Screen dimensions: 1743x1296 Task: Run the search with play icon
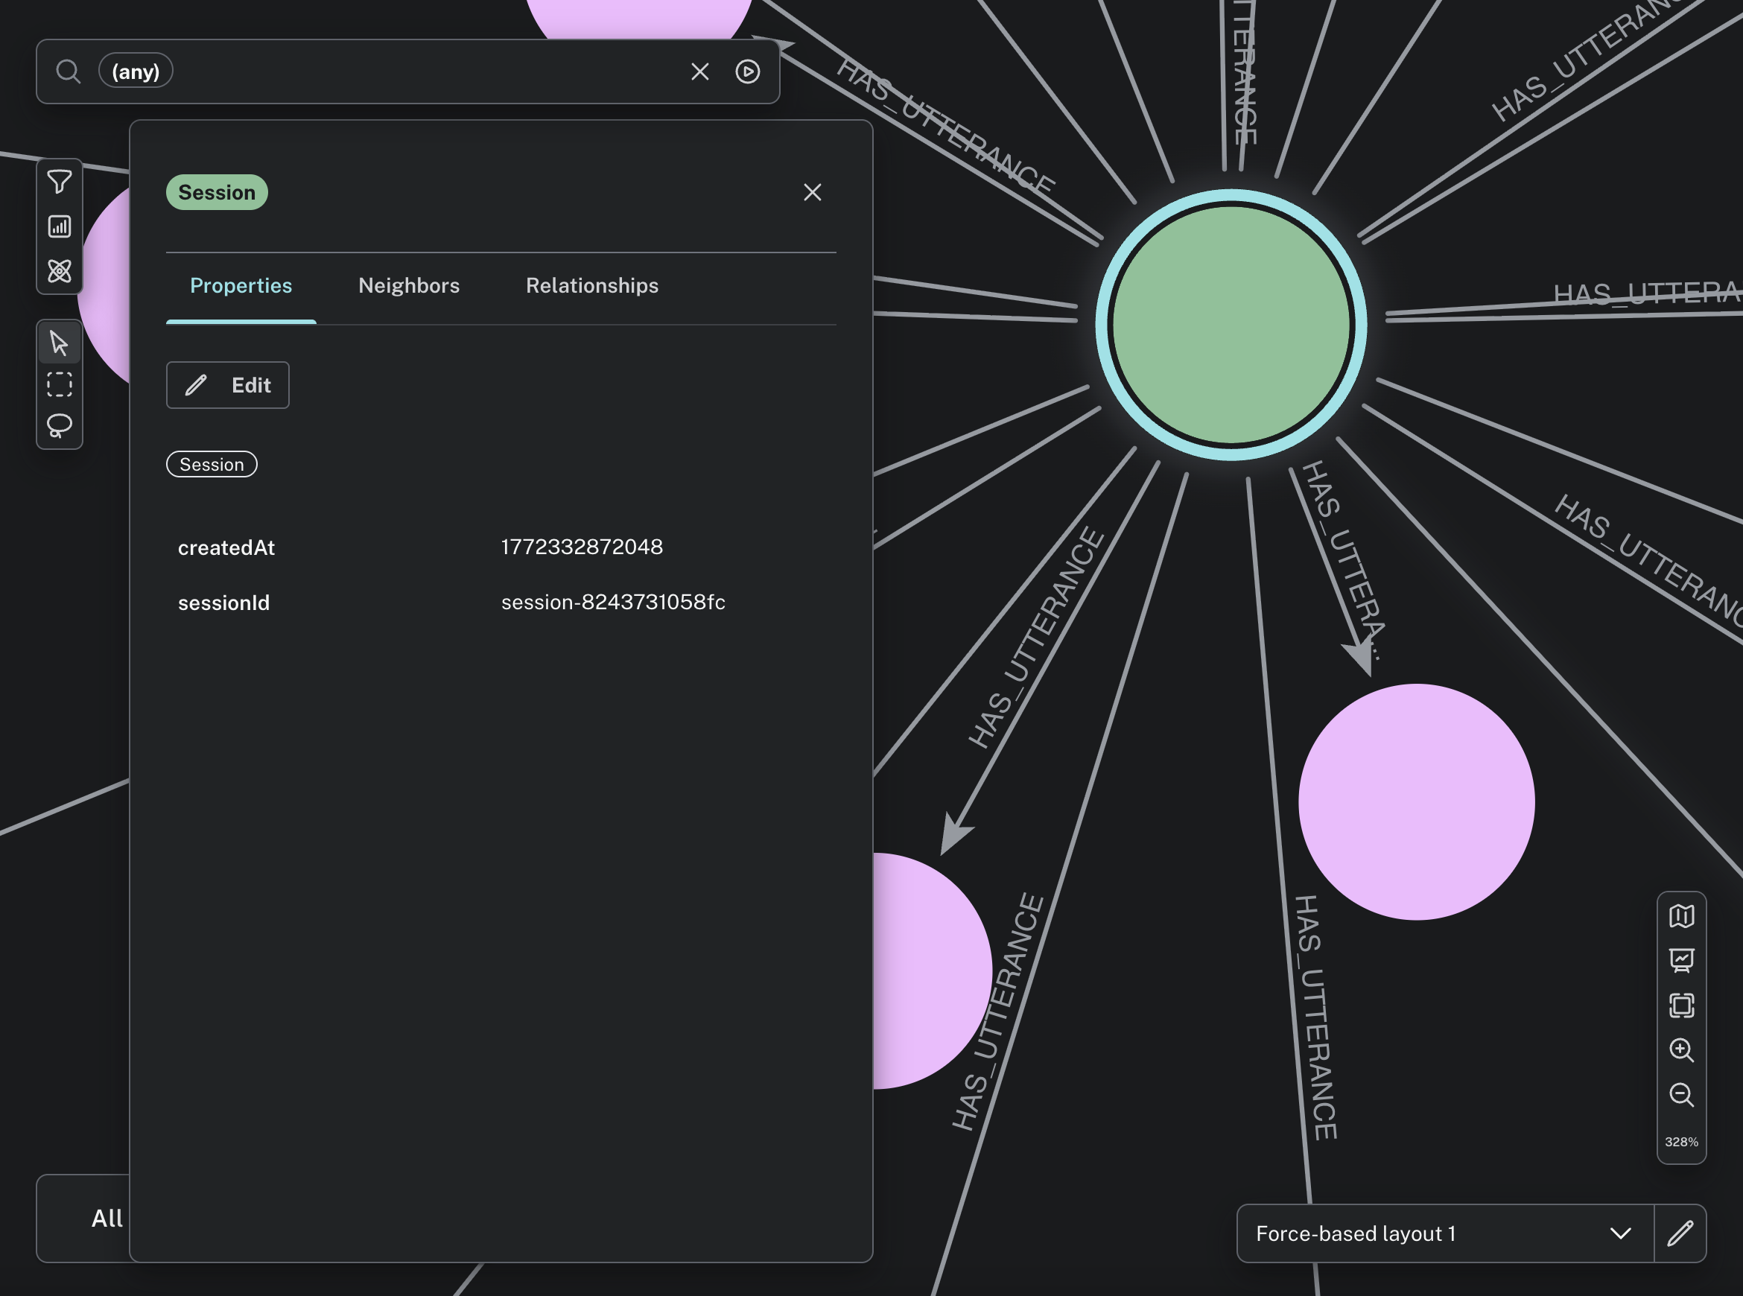pos(747,72)
